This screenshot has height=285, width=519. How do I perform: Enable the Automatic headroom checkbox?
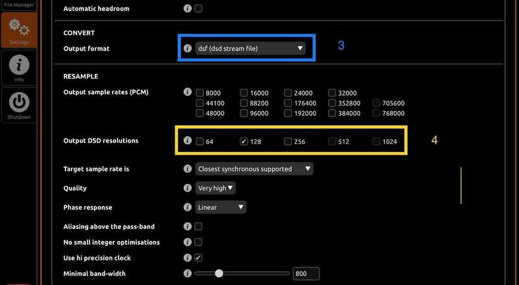(199, 8)
